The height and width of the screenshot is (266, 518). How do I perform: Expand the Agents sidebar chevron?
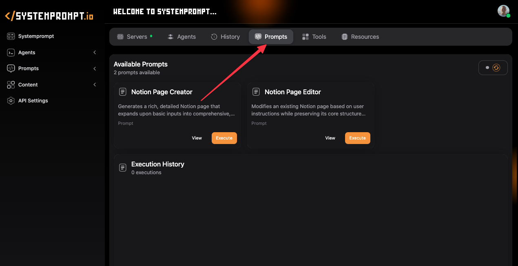(x=95, y=53)
